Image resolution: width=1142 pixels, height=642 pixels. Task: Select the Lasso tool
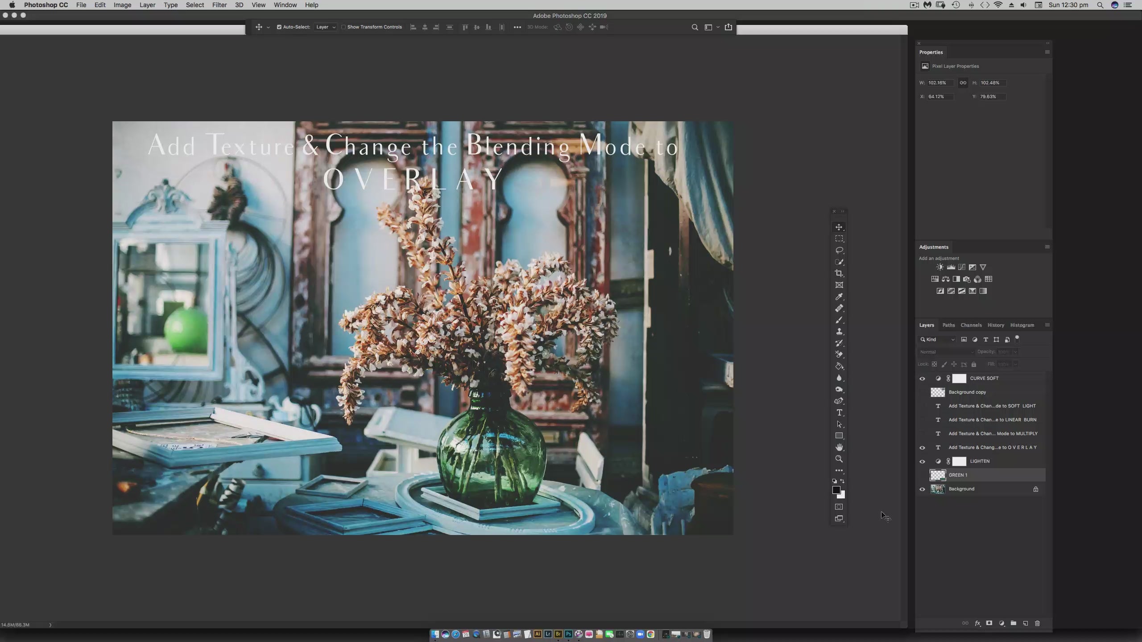point(839,250)
